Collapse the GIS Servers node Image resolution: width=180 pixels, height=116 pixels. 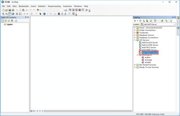click(135, 40)
